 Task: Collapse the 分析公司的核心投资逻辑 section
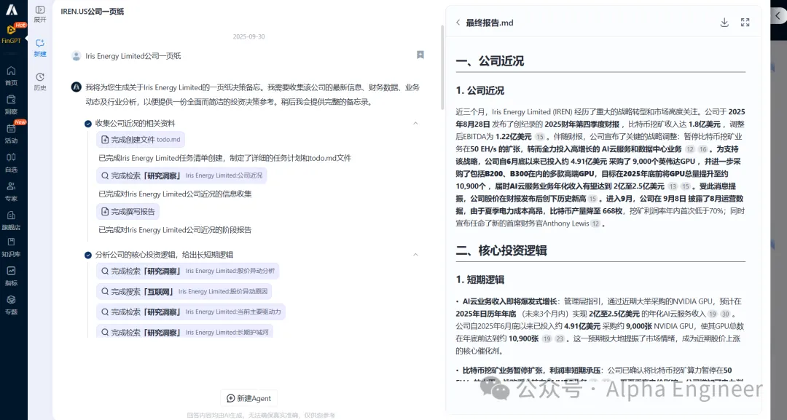tap(415, 255)
